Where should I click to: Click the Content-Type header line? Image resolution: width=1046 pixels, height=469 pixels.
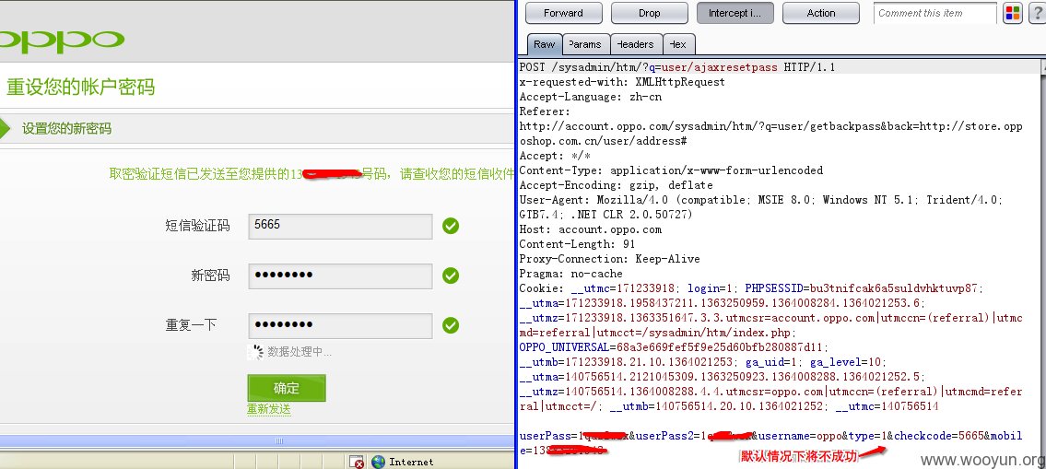671,170
